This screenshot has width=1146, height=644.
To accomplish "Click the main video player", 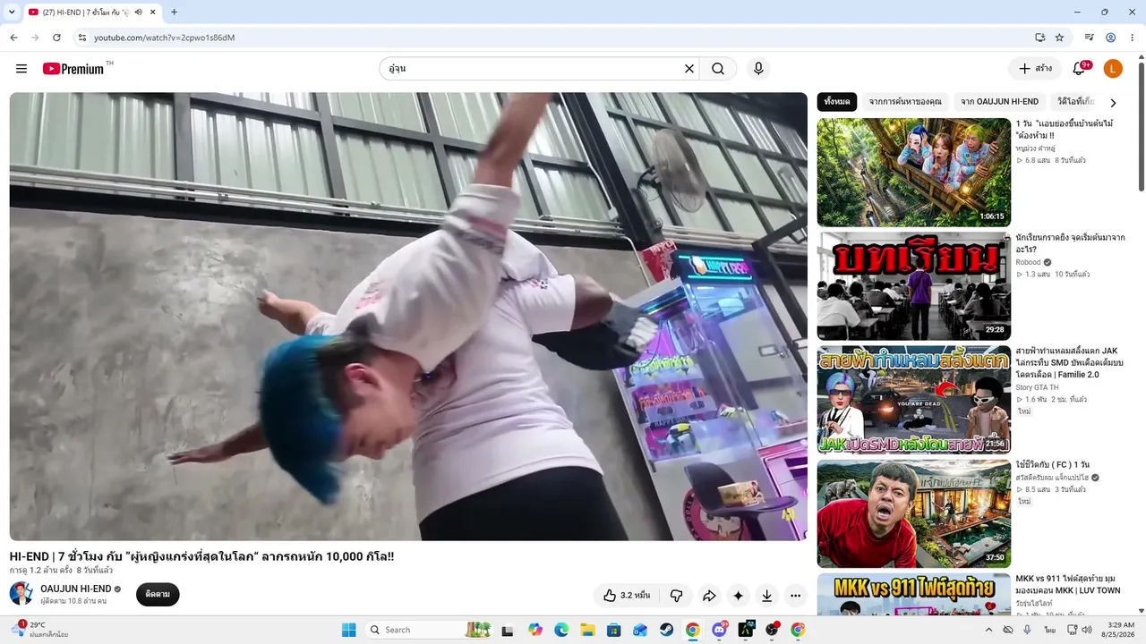I will tap(408, 317).
